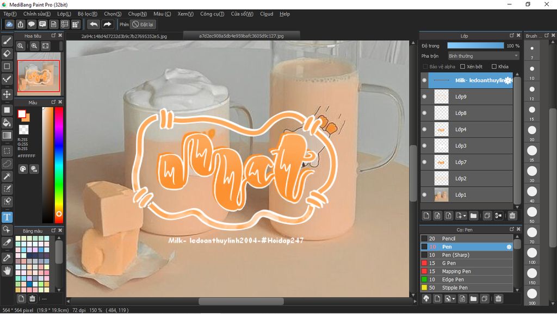
Task: Open the color palette wheel icon
Action: tap(23, 169)
